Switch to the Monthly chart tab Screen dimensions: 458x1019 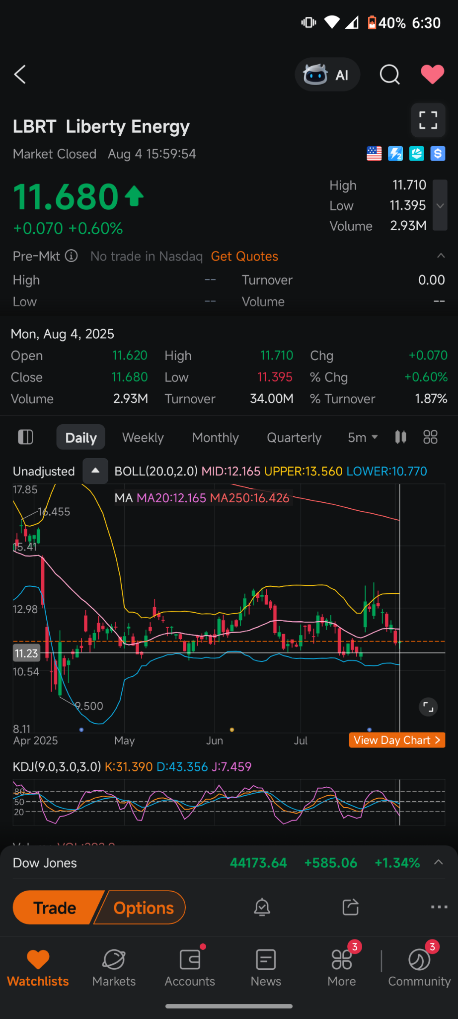[216, 438]
